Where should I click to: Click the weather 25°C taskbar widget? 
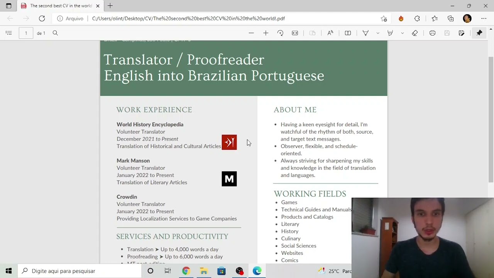click(x=334, y=271)
